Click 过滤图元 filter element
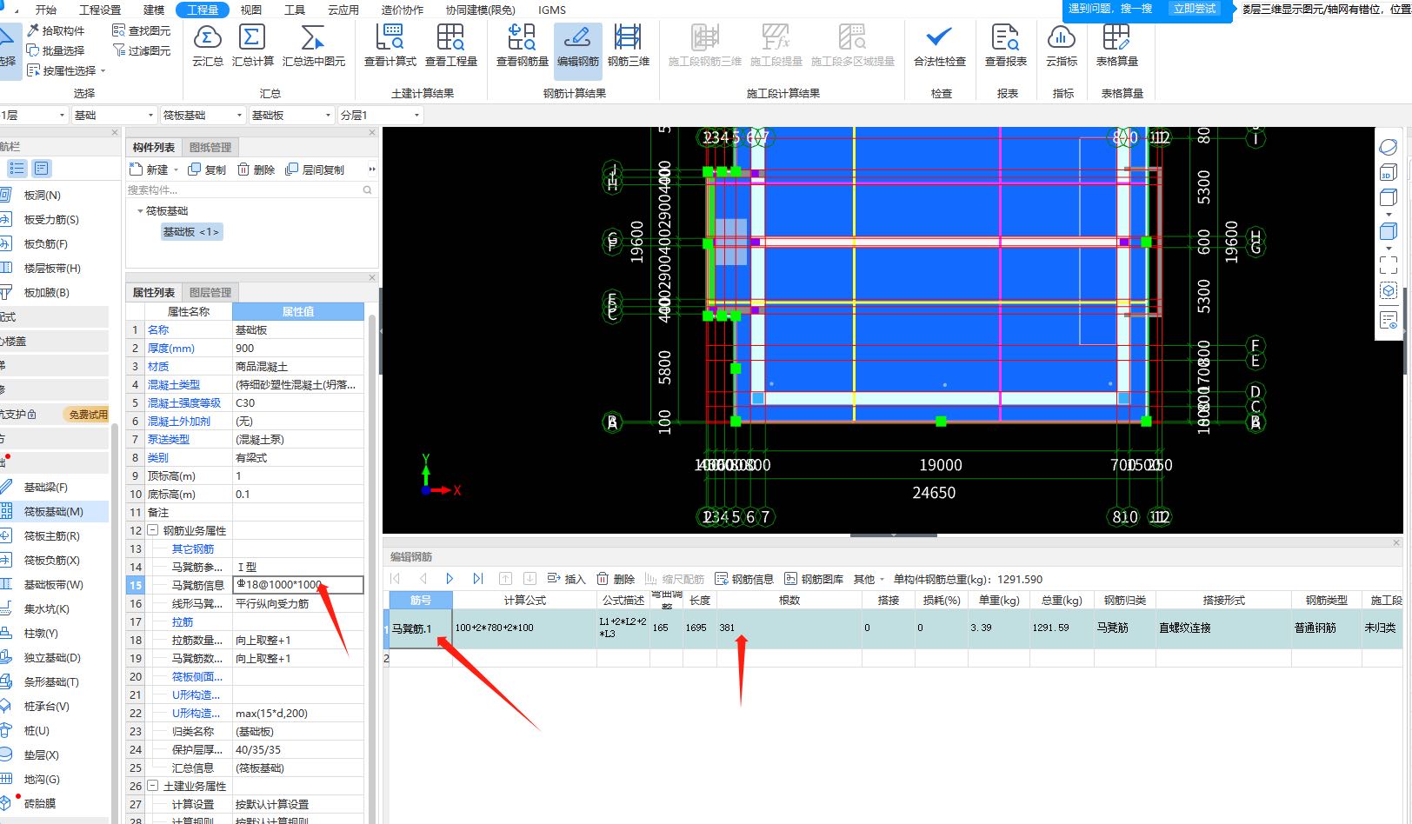Screen dimensions: 1412x824 click(142, 50)
